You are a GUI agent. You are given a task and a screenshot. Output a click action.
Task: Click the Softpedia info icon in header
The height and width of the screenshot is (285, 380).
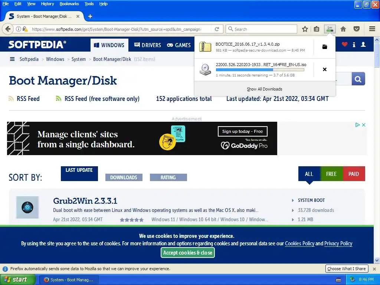point(354,45)
